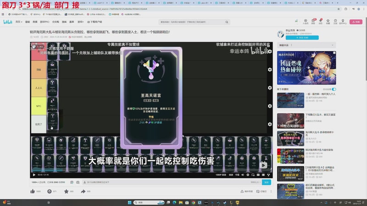Open 消息 messages icon
The width and height of the screenshot is (367, 206).
pos(313,22)
